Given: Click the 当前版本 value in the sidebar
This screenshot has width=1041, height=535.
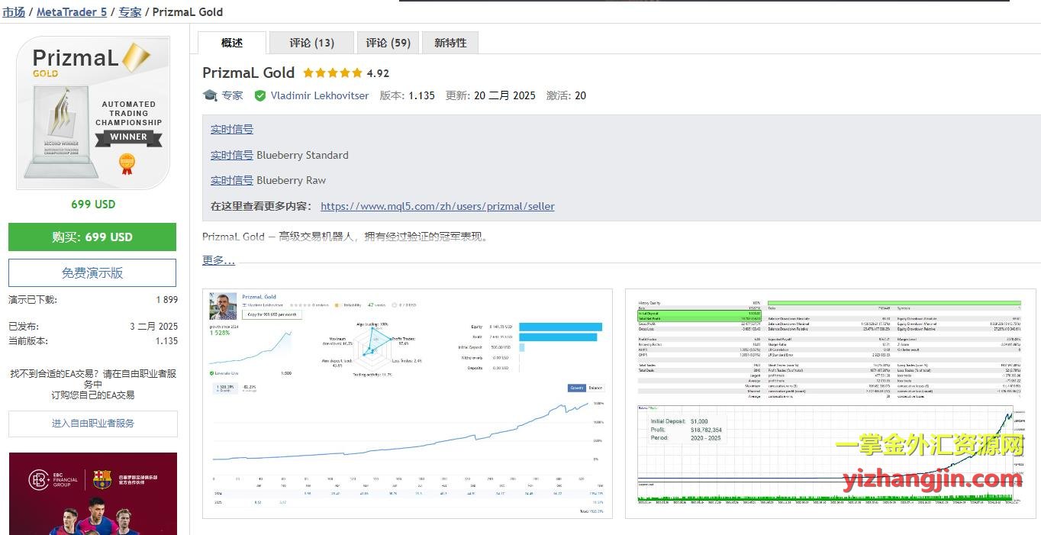Looking at the screenshot, I should click(167, 341).
